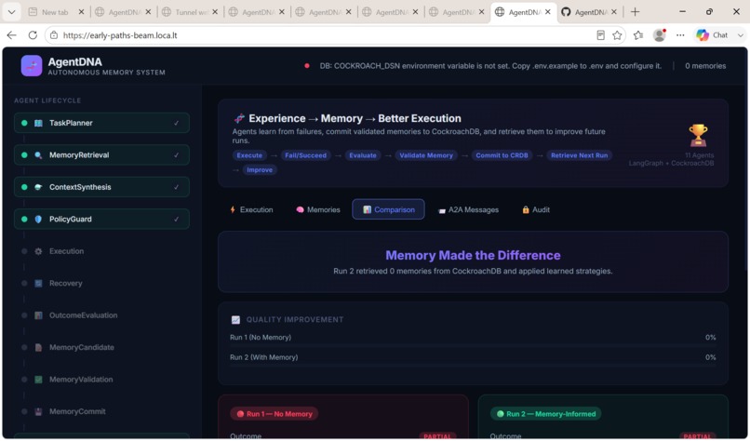The height and width of the screenshot is (441, 750).
Task: Click the Execution gear icon in sidebar
Action: 38,251
